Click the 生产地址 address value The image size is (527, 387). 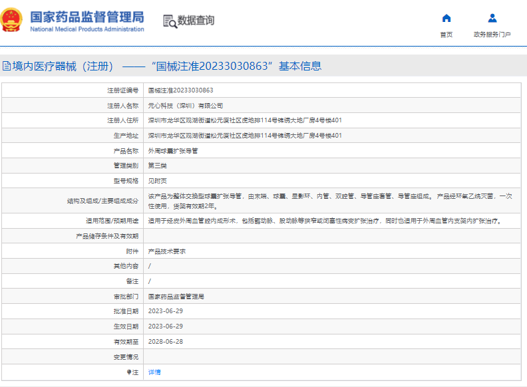[245, 136]
